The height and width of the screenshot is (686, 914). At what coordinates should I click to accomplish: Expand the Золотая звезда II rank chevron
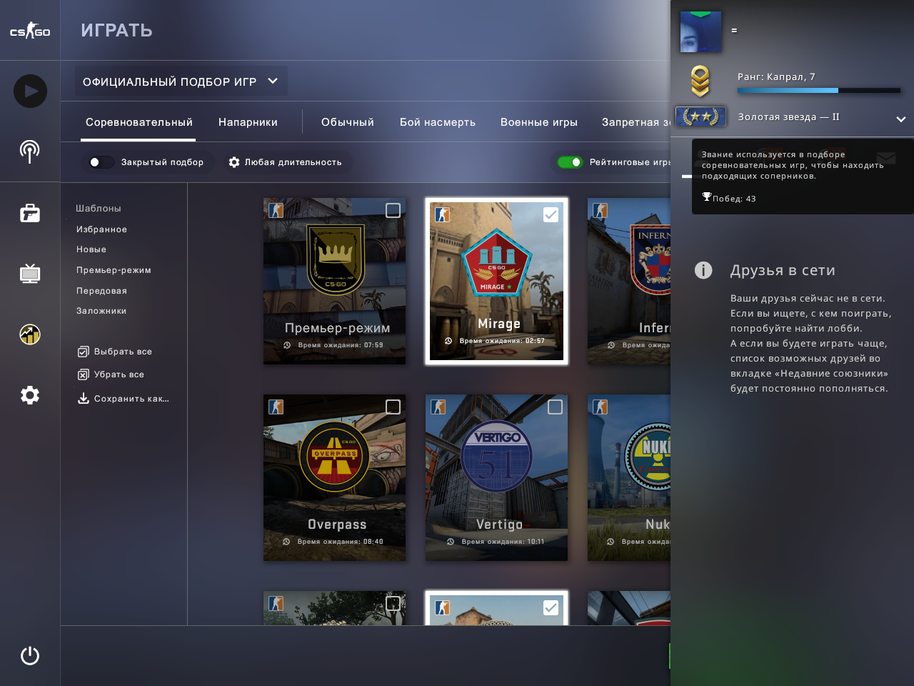(x=901, y=119)
